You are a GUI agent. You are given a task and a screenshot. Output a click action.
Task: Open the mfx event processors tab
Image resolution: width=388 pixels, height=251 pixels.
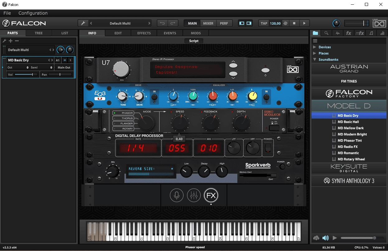pyautogui.click(x=360, y=33)
